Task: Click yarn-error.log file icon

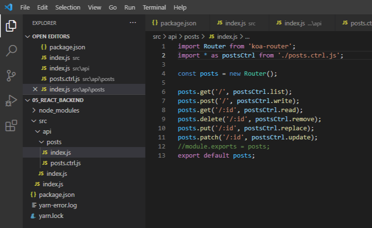Action: 34,205
